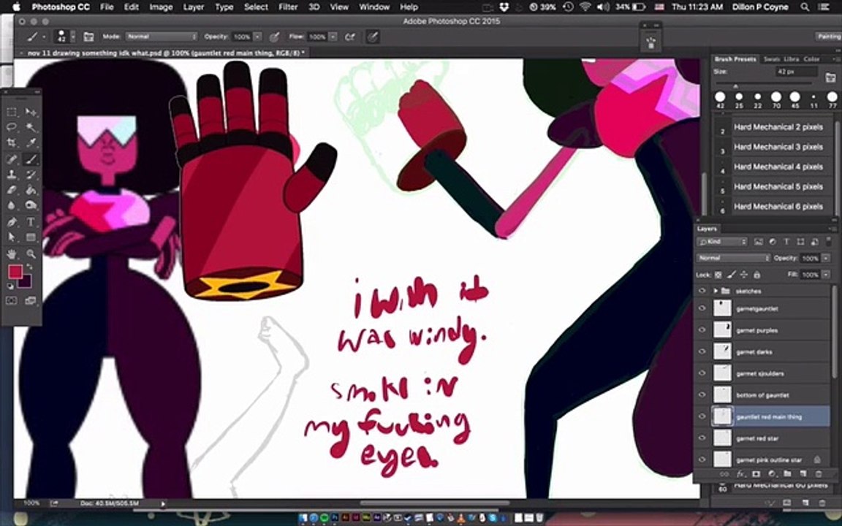Screen dimensions: 842x526
Task: Open the brush Opacity slider dropdown
Action: (258, 37)
